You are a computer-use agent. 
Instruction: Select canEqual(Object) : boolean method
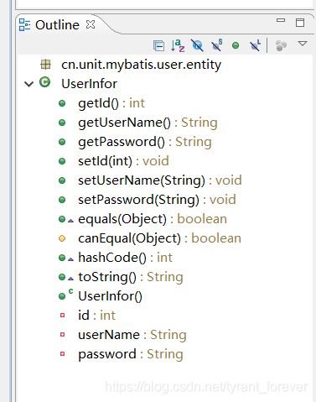pyautogui.click(x=159, y=238)
